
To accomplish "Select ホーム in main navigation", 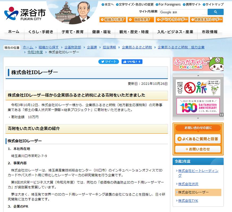I will [x=14, y=32].
